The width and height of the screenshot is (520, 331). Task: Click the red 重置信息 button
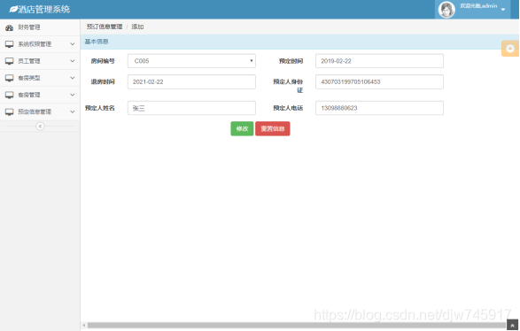(273, 128)
